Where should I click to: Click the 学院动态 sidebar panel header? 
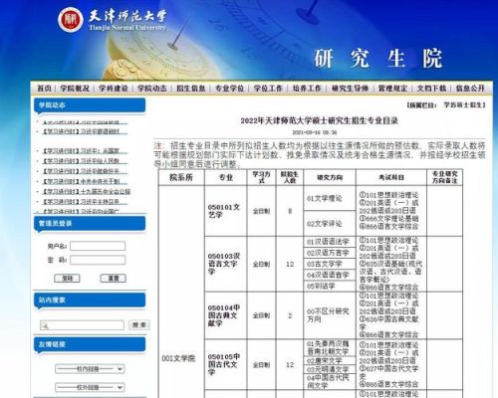(90, 105)
